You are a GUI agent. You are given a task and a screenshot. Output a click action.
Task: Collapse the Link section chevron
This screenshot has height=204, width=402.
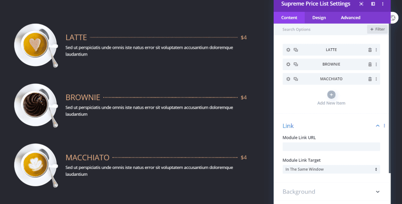[378, 126]
